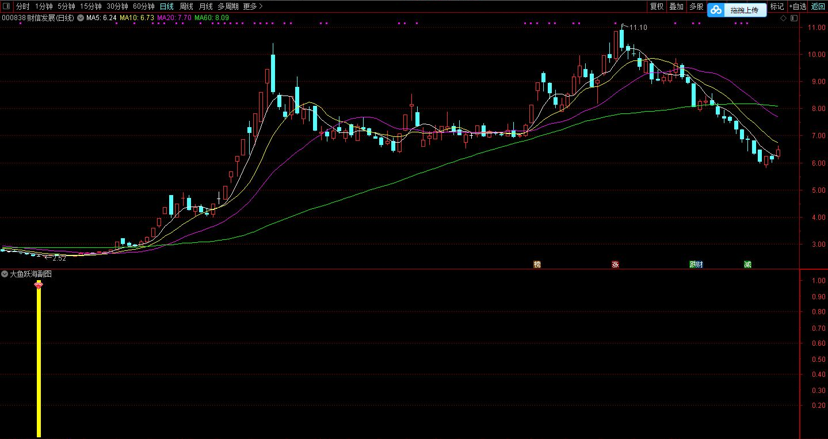Click the 复权 button
The width and height of the screenshot is (828, 439).
pyautogui.click(x=657, y=6)
